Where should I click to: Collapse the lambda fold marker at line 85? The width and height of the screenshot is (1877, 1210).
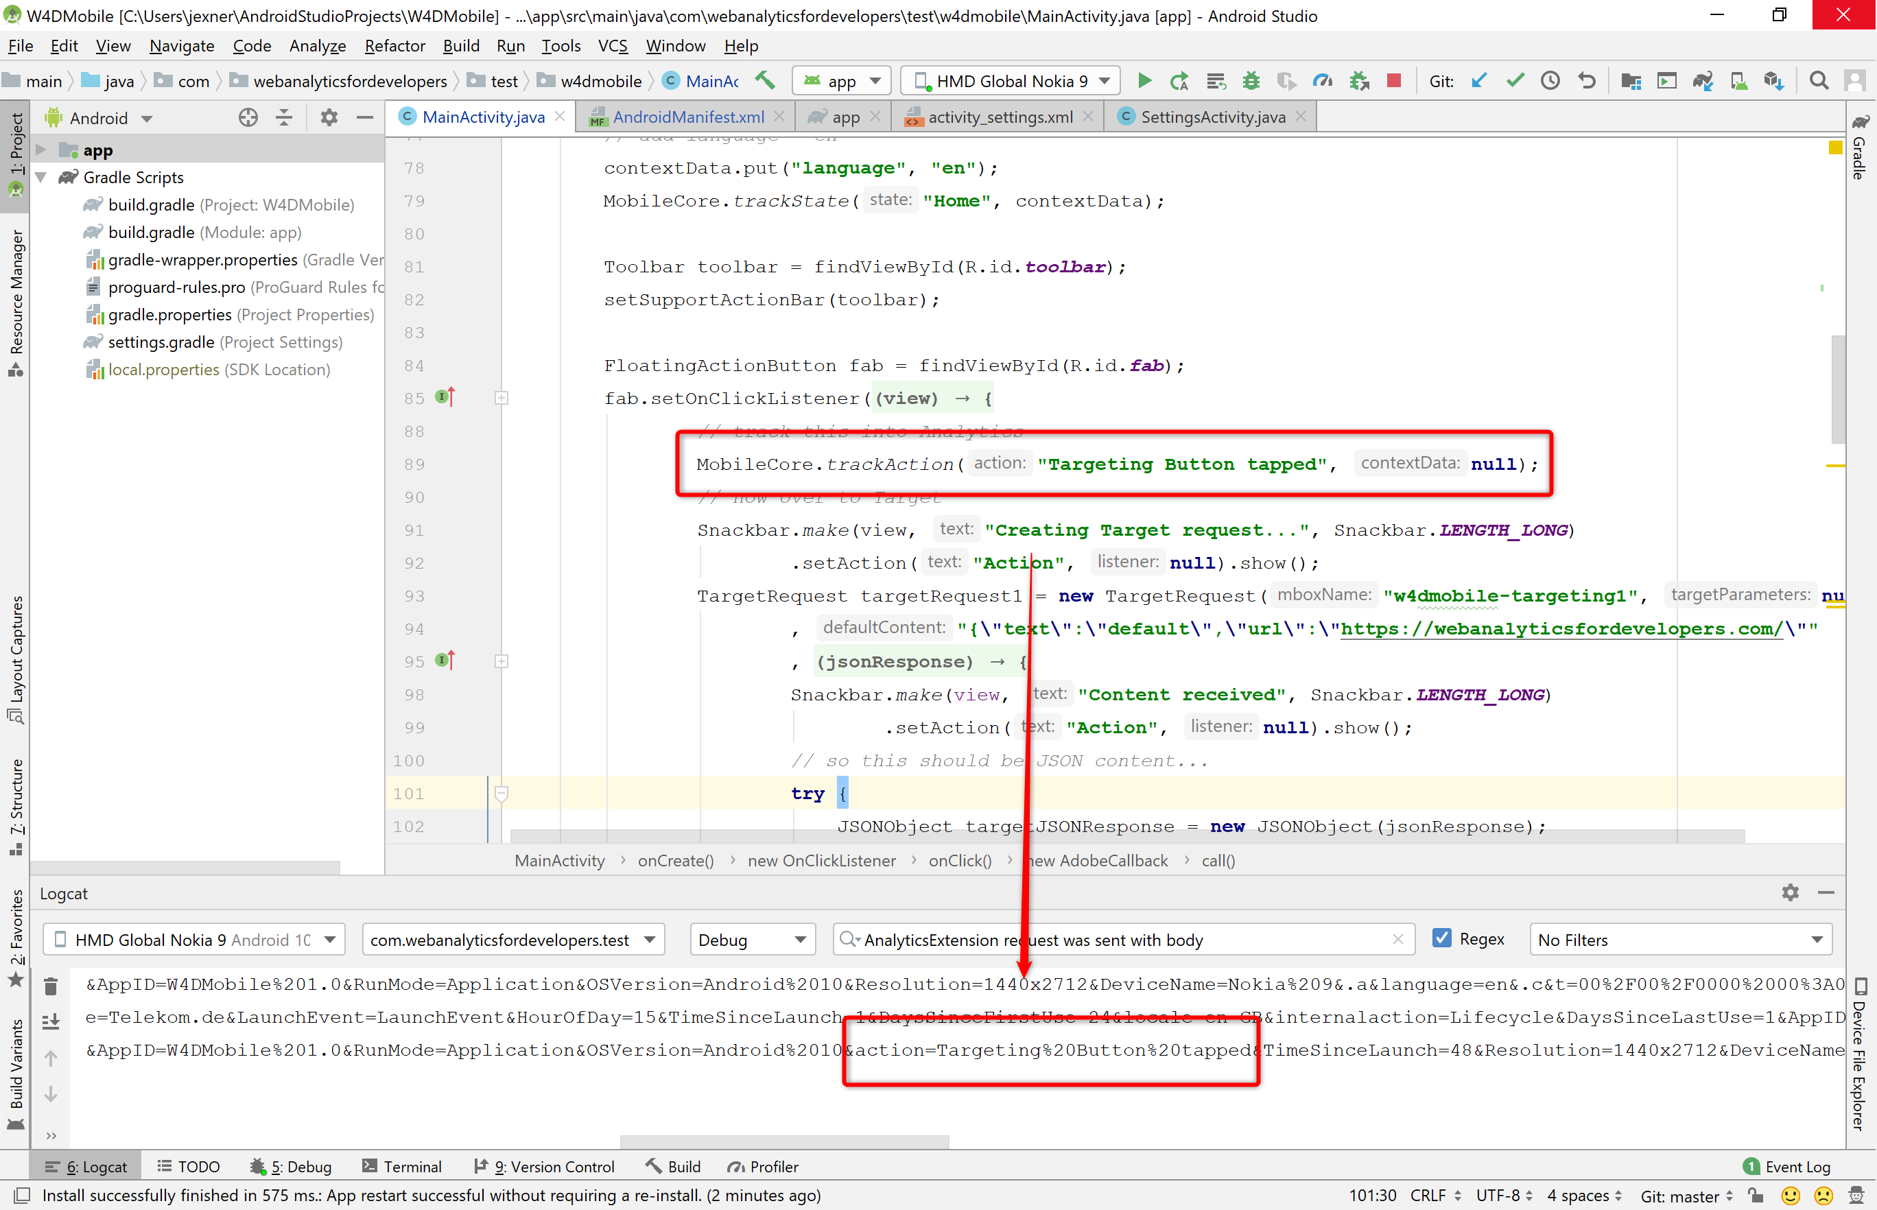(x=501, y=399)
